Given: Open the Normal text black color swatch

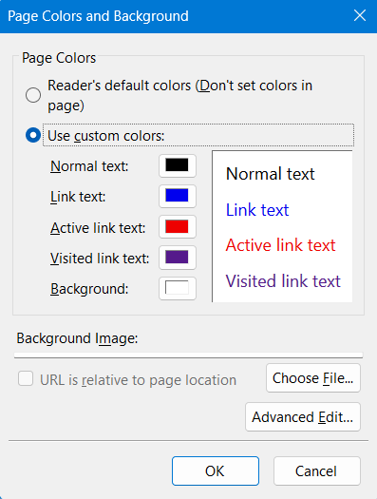Looking at the screenshot, I should pos(178,165).
